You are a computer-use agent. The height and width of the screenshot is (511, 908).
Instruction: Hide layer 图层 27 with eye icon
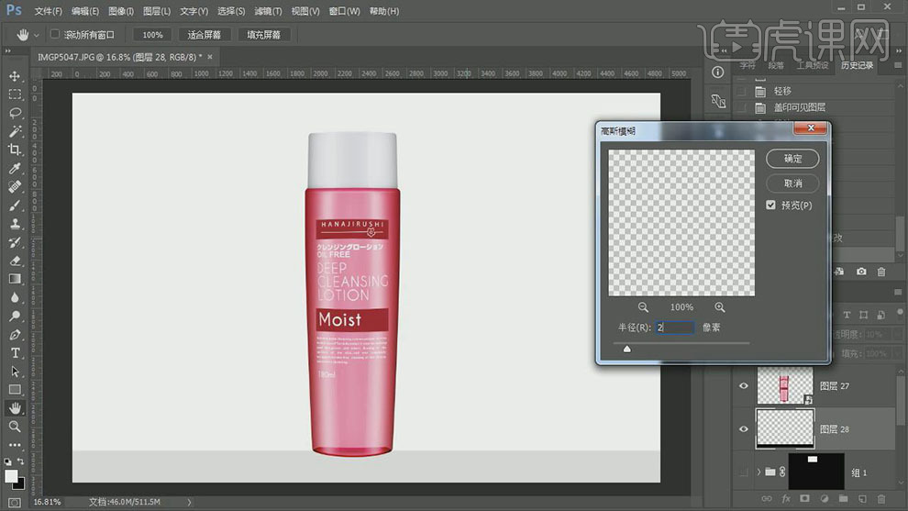(x=744, y=386)
